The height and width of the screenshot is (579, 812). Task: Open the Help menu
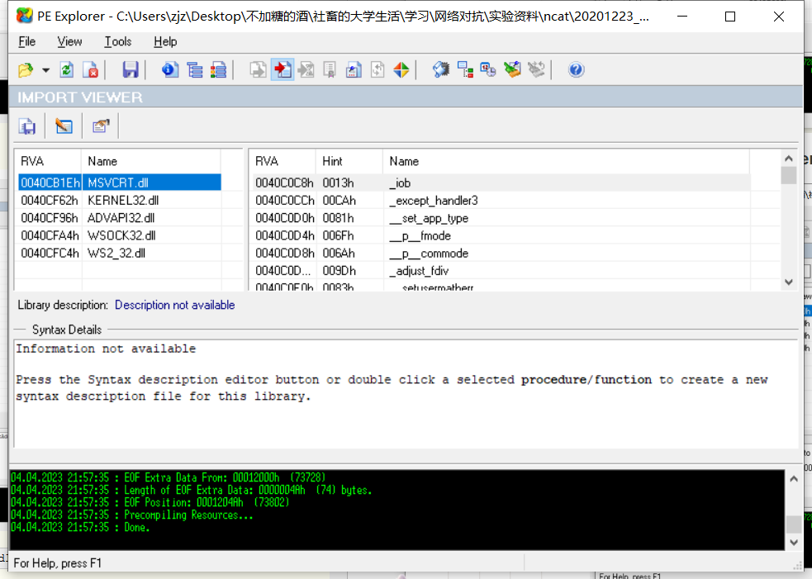pyautogui.click(x=165, y=41)
